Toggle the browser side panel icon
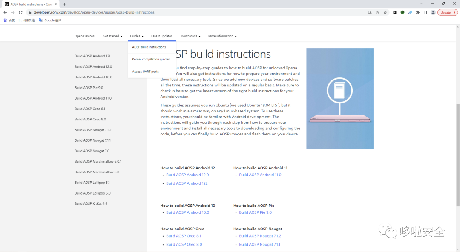Viewport: 460px width, 252px height. tap(425, 12)
